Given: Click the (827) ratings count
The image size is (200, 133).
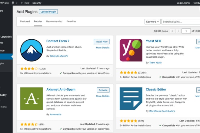Looking at the screenshot, I should tap(141, 121).
